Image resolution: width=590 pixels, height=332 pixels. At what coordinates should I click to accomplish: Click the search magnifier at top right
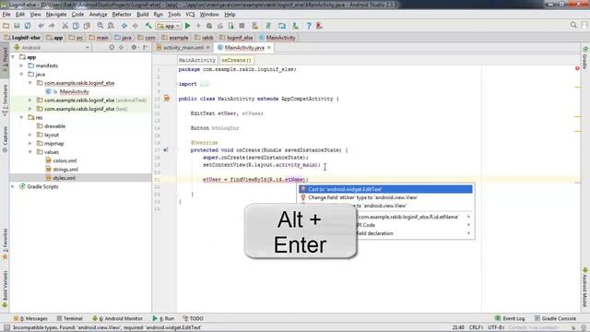573,25
